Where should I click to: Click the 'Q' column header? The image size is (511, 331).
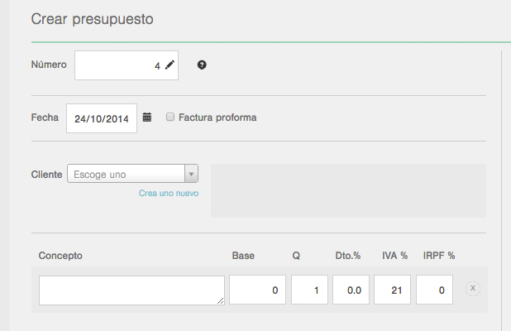pos(296,256)
